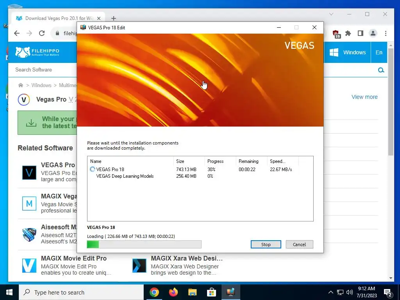400x300 pixels.
Task: Open the MAGIX Movie Edit Pro icon
Action: click(29, 266)
